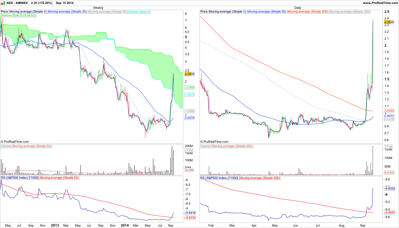Click the Apr label on Daily time axis
This screenshot has width=399, height=228.
click(254, 225)
